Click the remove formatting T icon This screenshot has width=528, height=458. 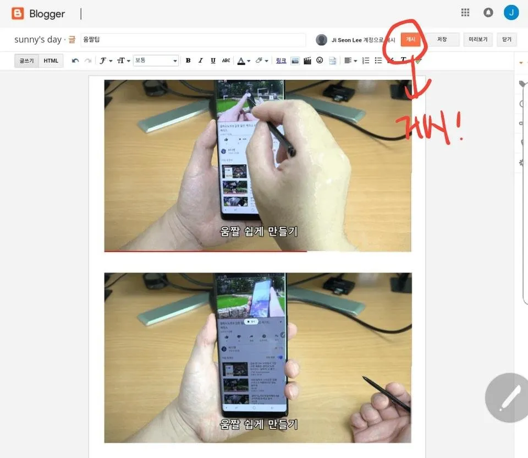[x=403, y=61]
